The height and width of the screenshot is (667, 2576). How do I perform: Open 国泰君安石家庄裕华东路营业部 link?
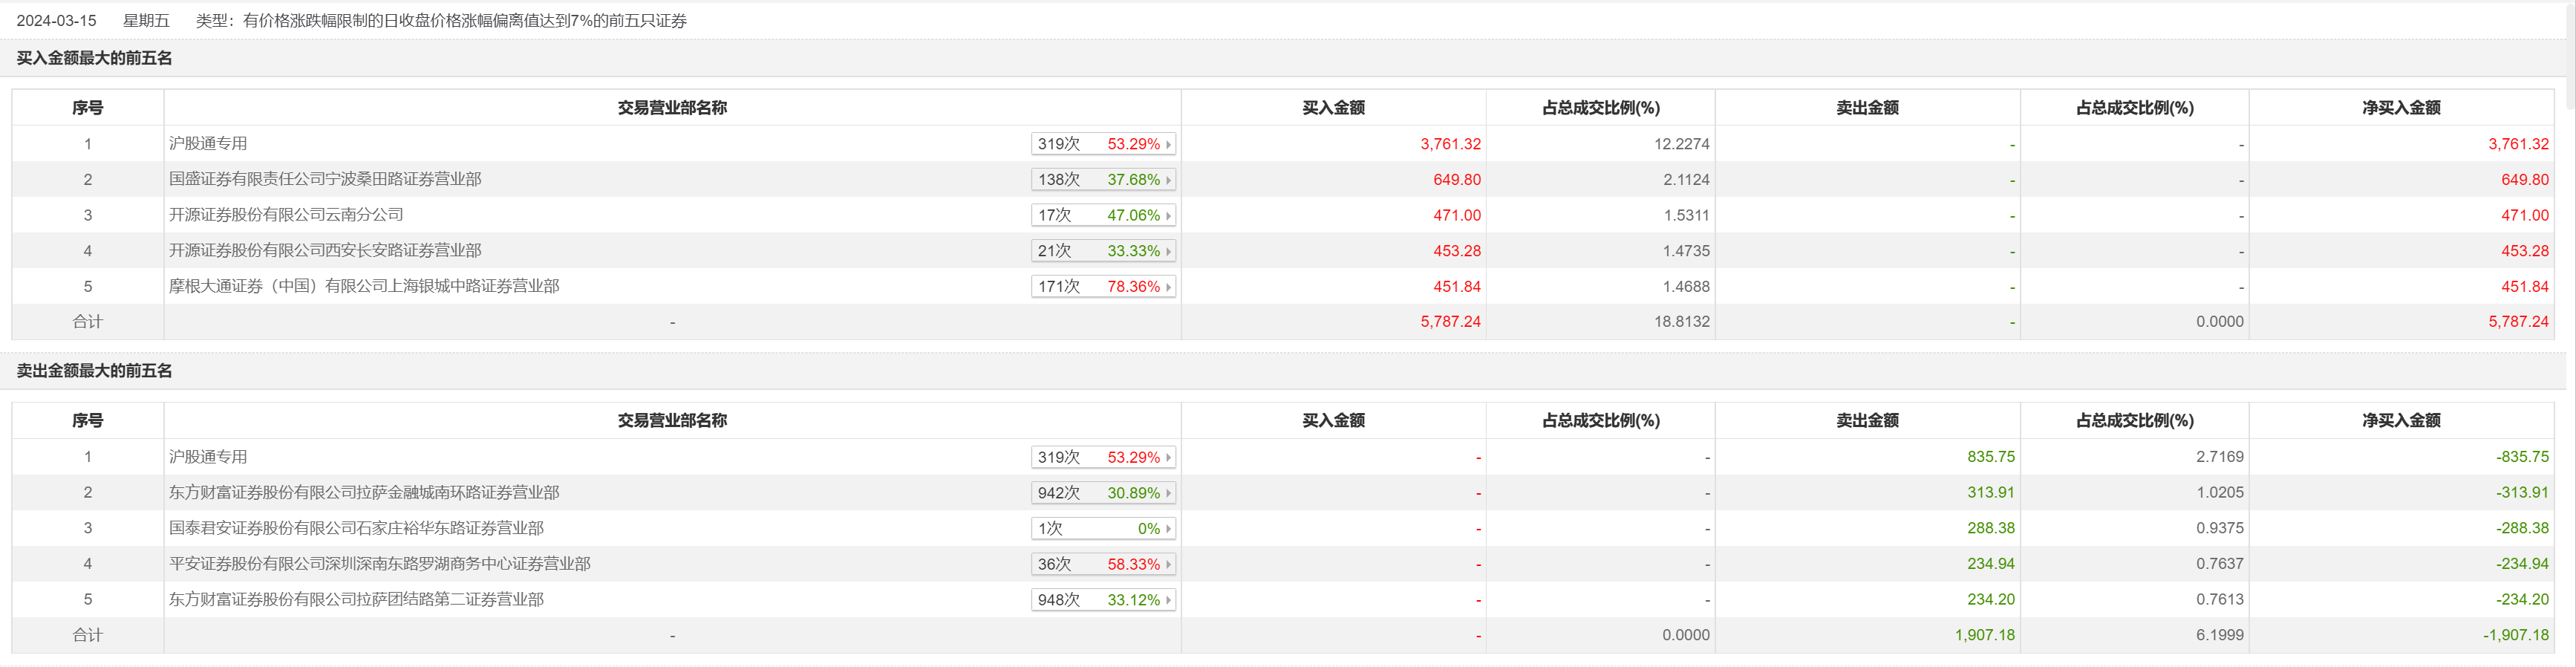pyautogui.click(x=356, y=528)
